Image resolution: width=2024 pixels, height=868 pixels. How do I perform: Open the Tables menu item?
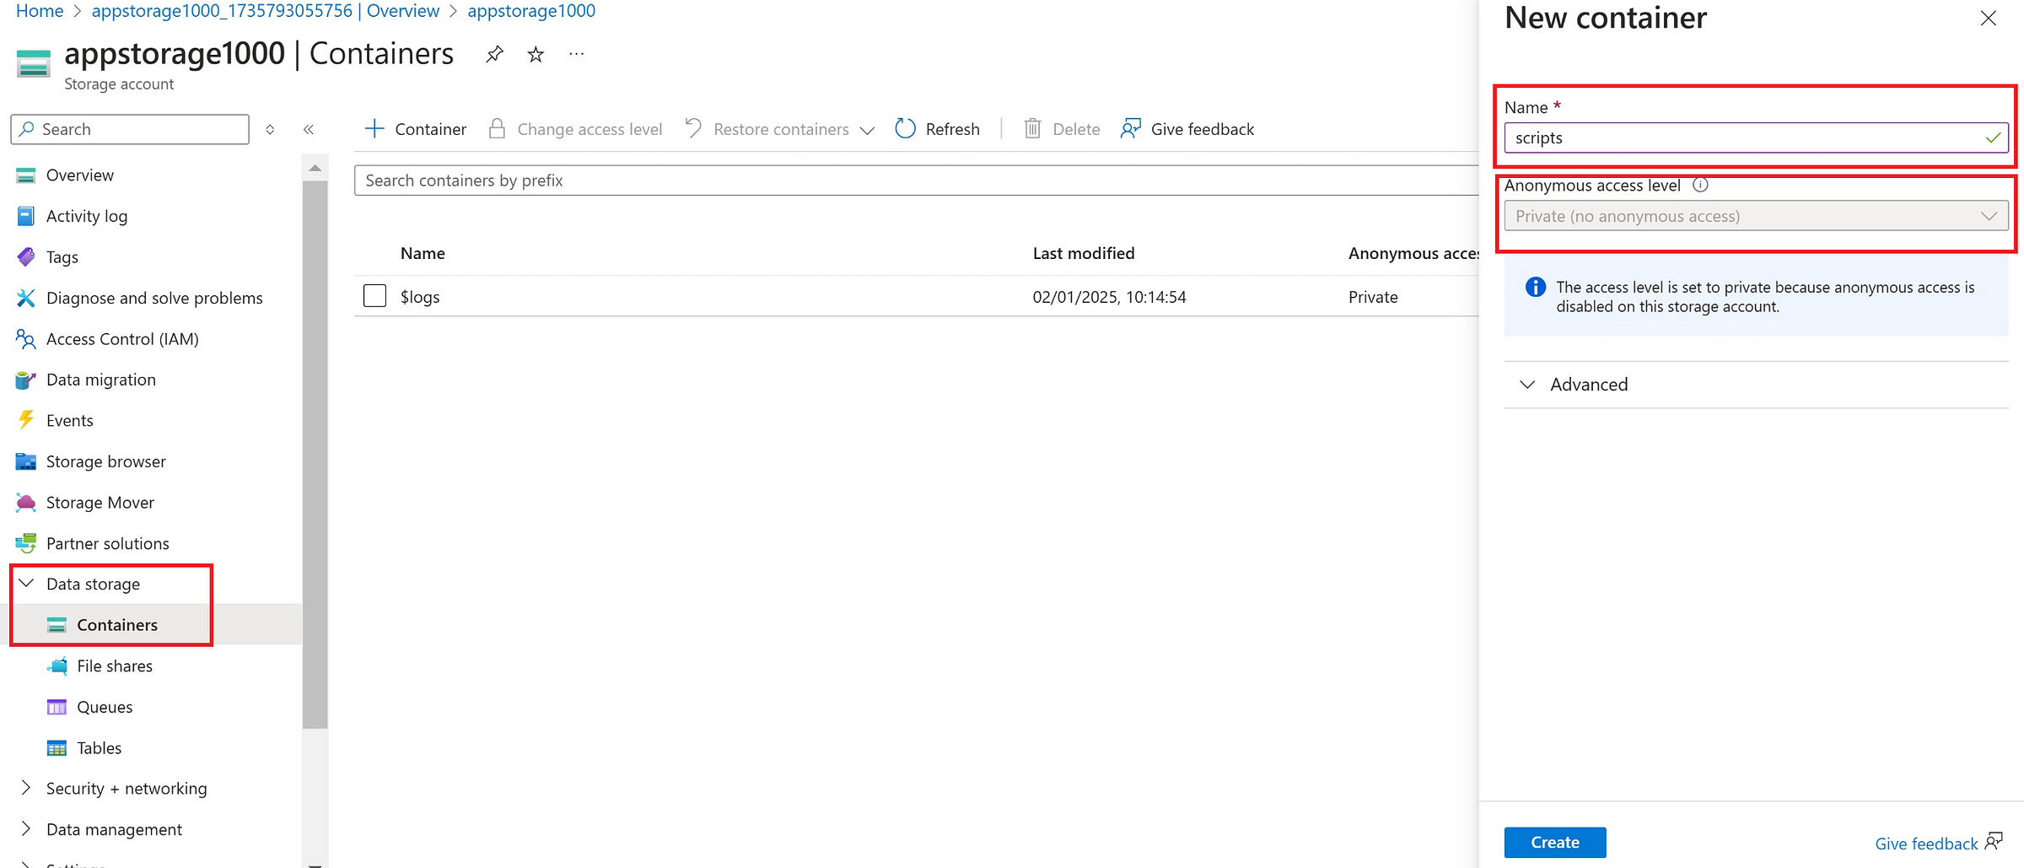[x=100, y=748]
